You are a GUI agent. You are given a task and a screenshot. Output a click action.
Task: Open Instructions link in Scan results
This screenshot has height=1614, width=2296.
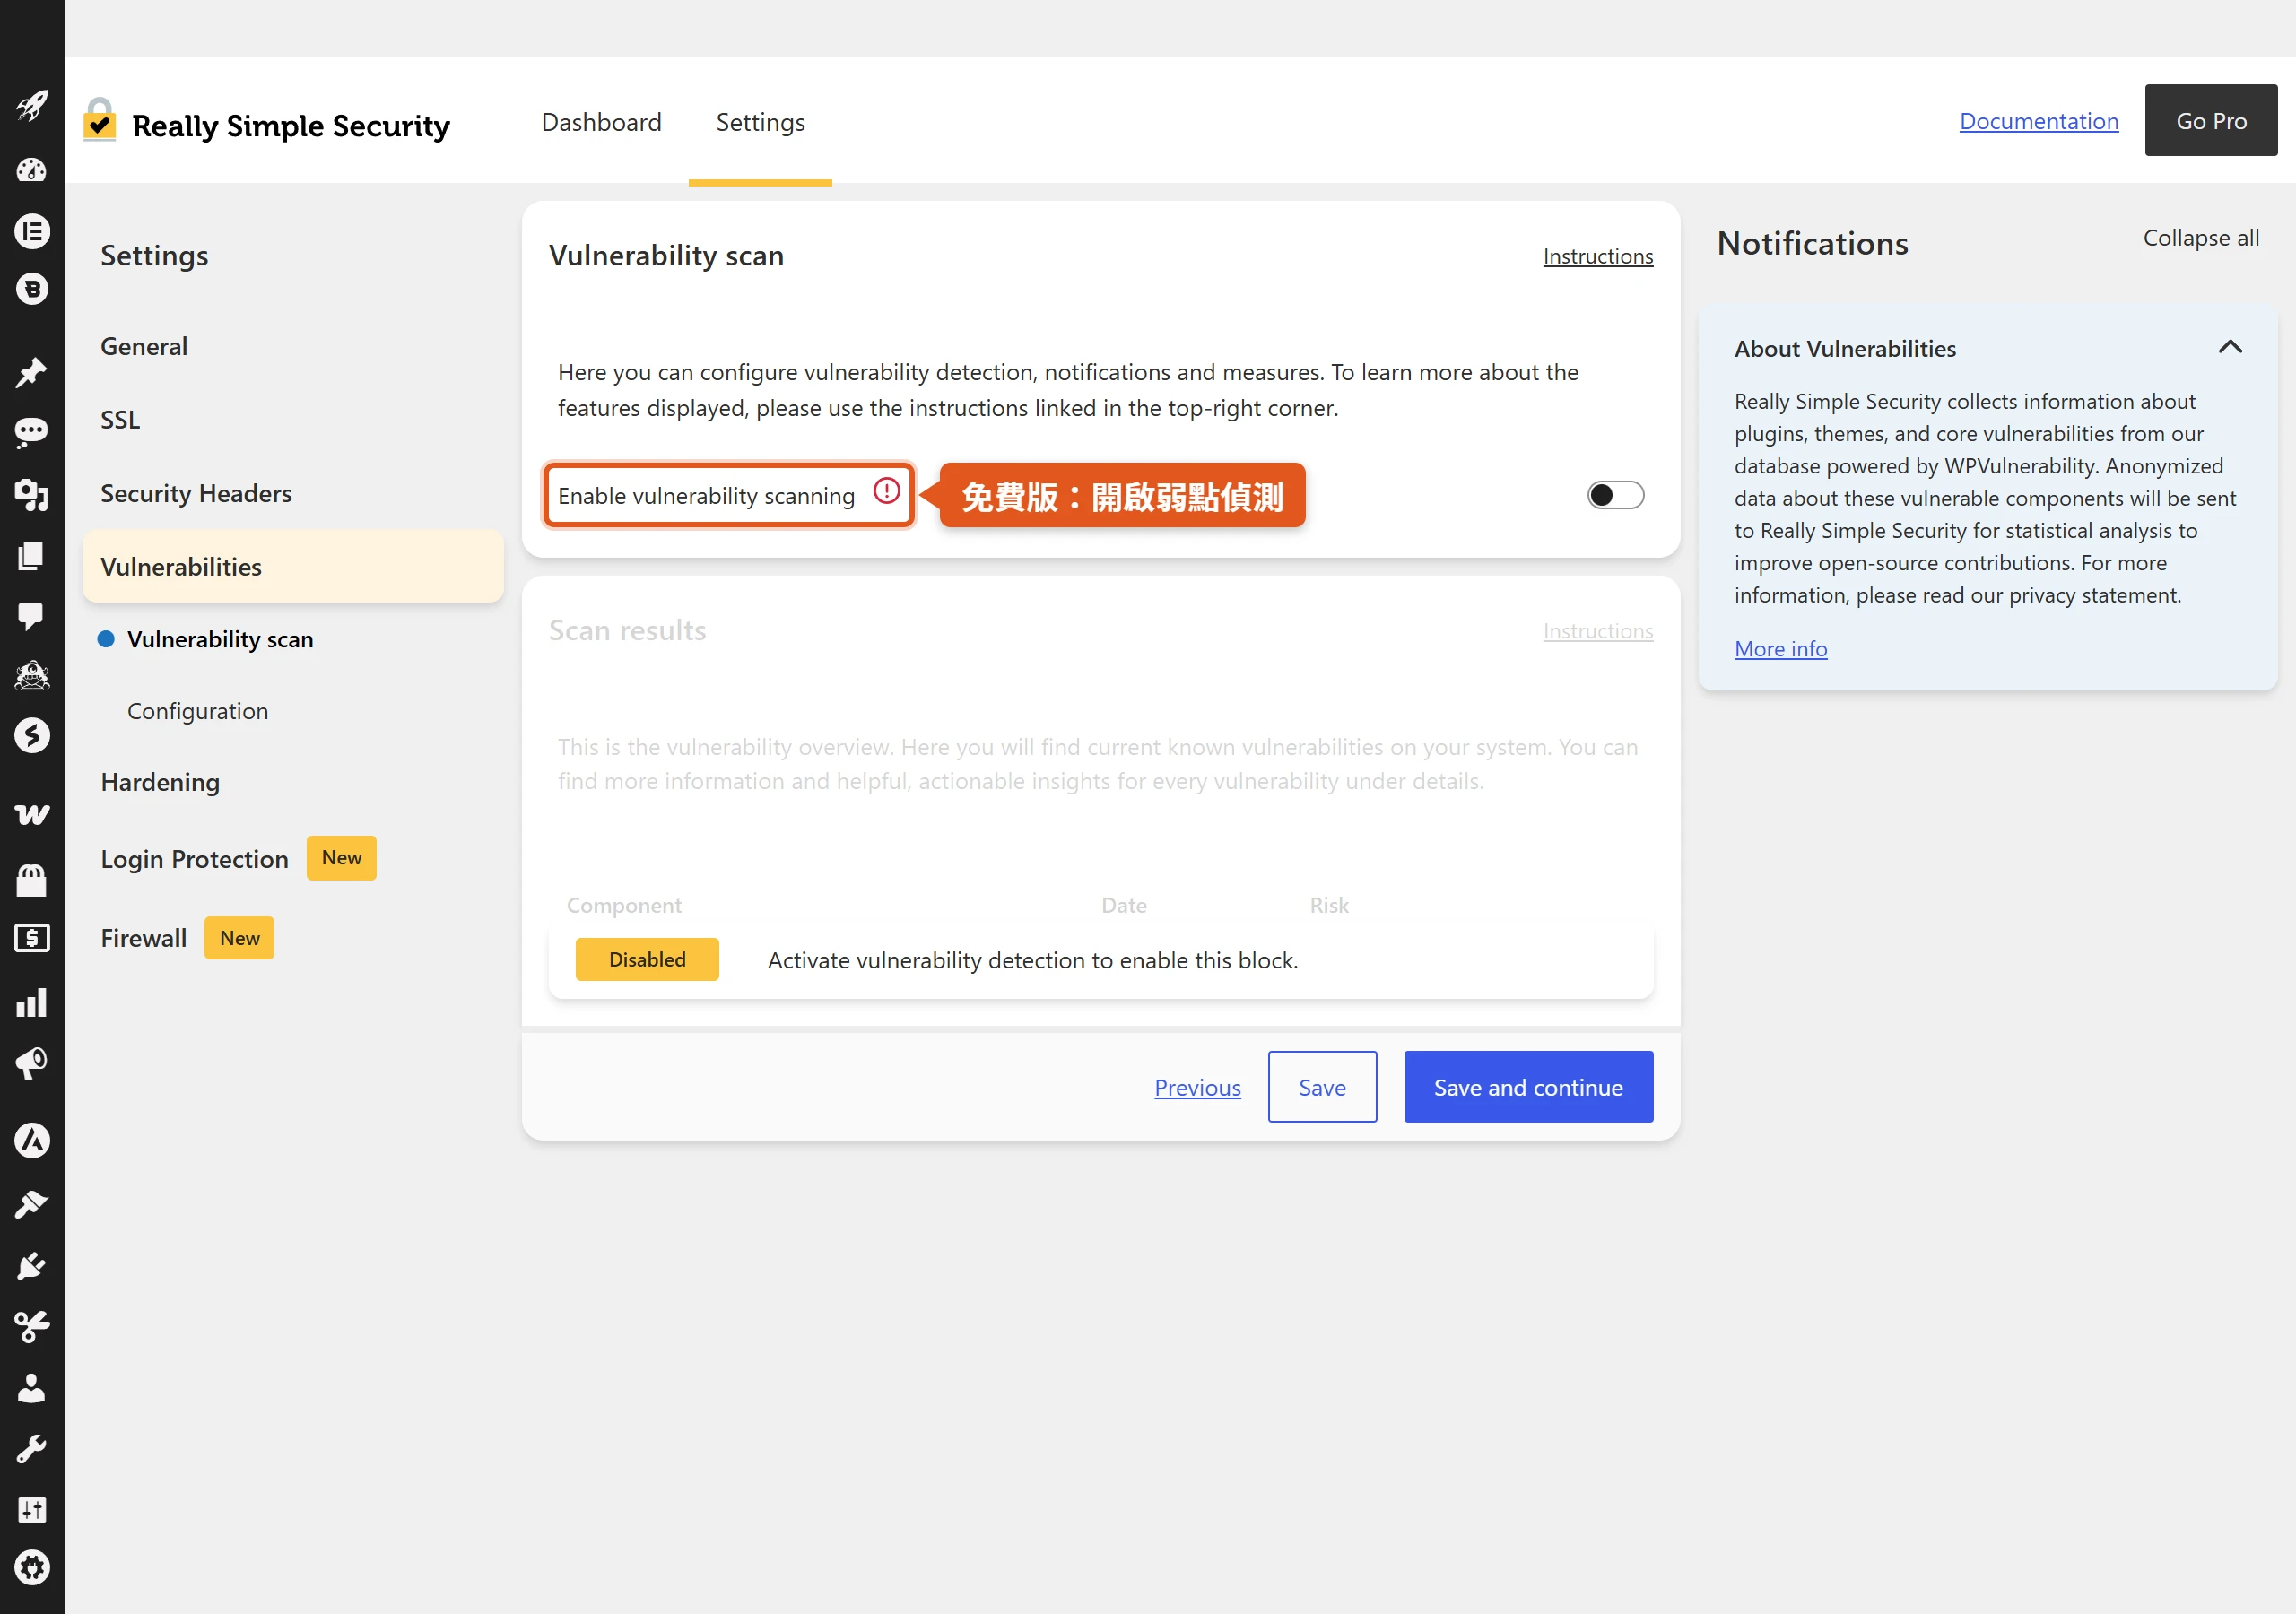point(1598,631)
